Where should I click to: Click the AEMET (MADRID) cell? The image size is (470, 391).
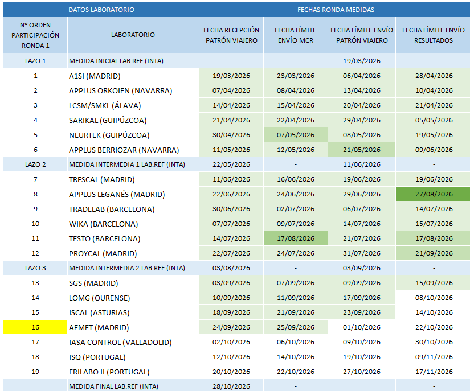point(133,327)
